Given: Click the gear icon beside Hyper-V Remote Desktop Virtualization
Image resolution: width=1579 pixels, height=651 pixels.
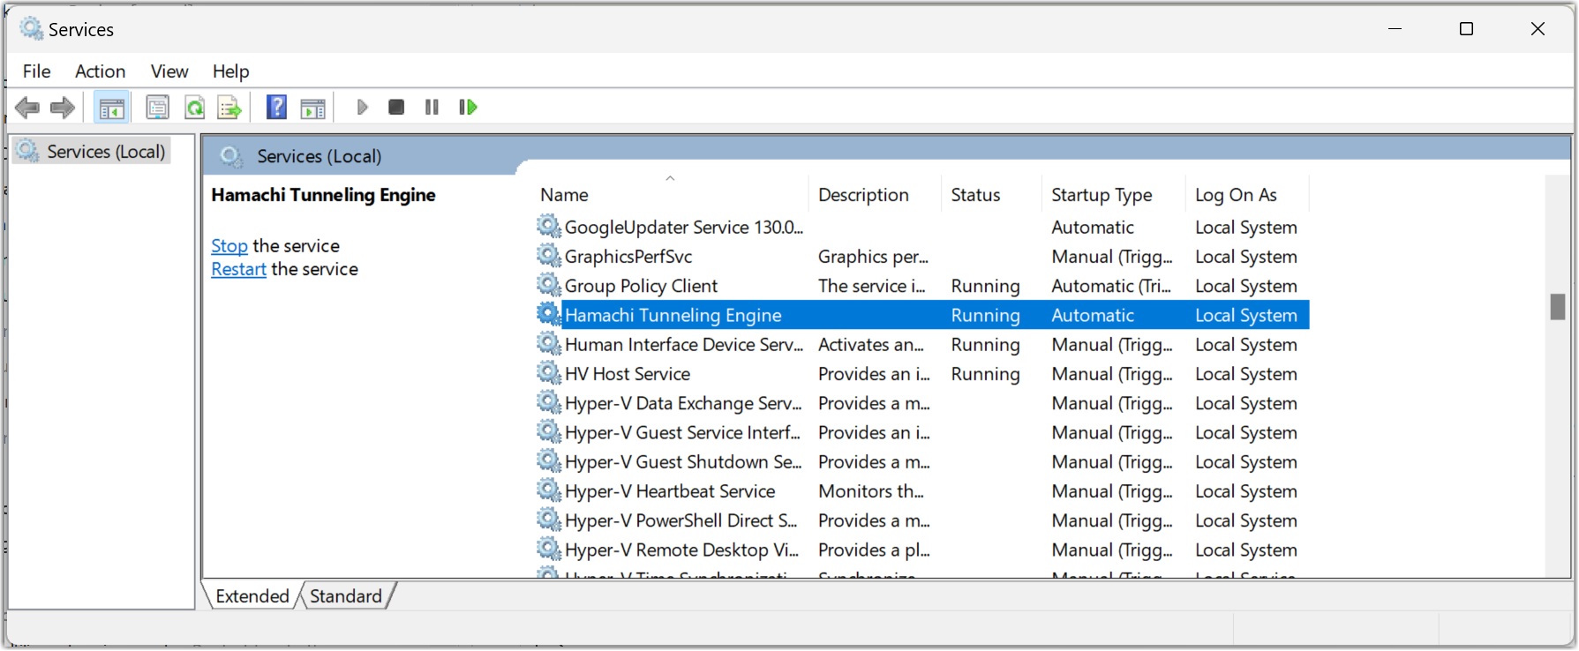Looking at the screenshot, I should tap(549, 549).
